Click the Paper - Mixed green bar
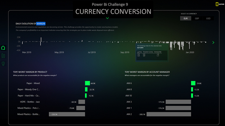 point(87,83)
